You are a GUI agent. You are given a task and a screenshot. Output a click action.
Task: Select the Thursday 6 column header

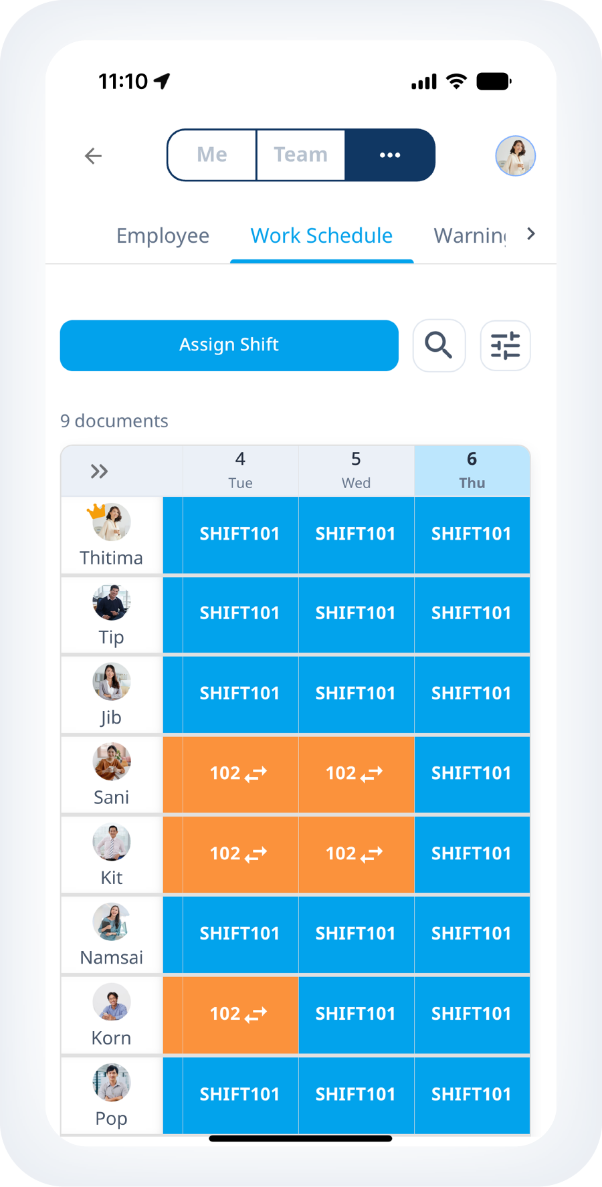pyautogui.click(x=472, y=470)
